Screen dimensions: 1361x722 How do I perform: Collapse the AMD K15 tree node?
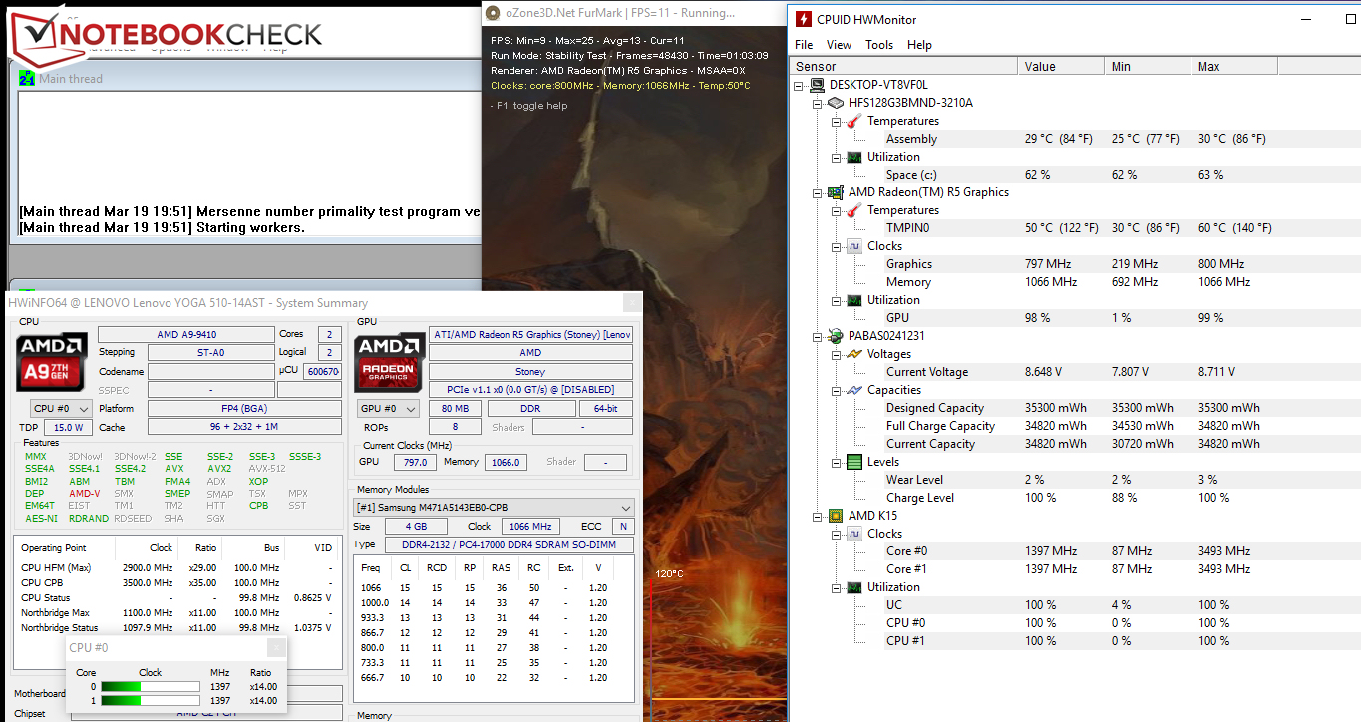click(819, 516)
